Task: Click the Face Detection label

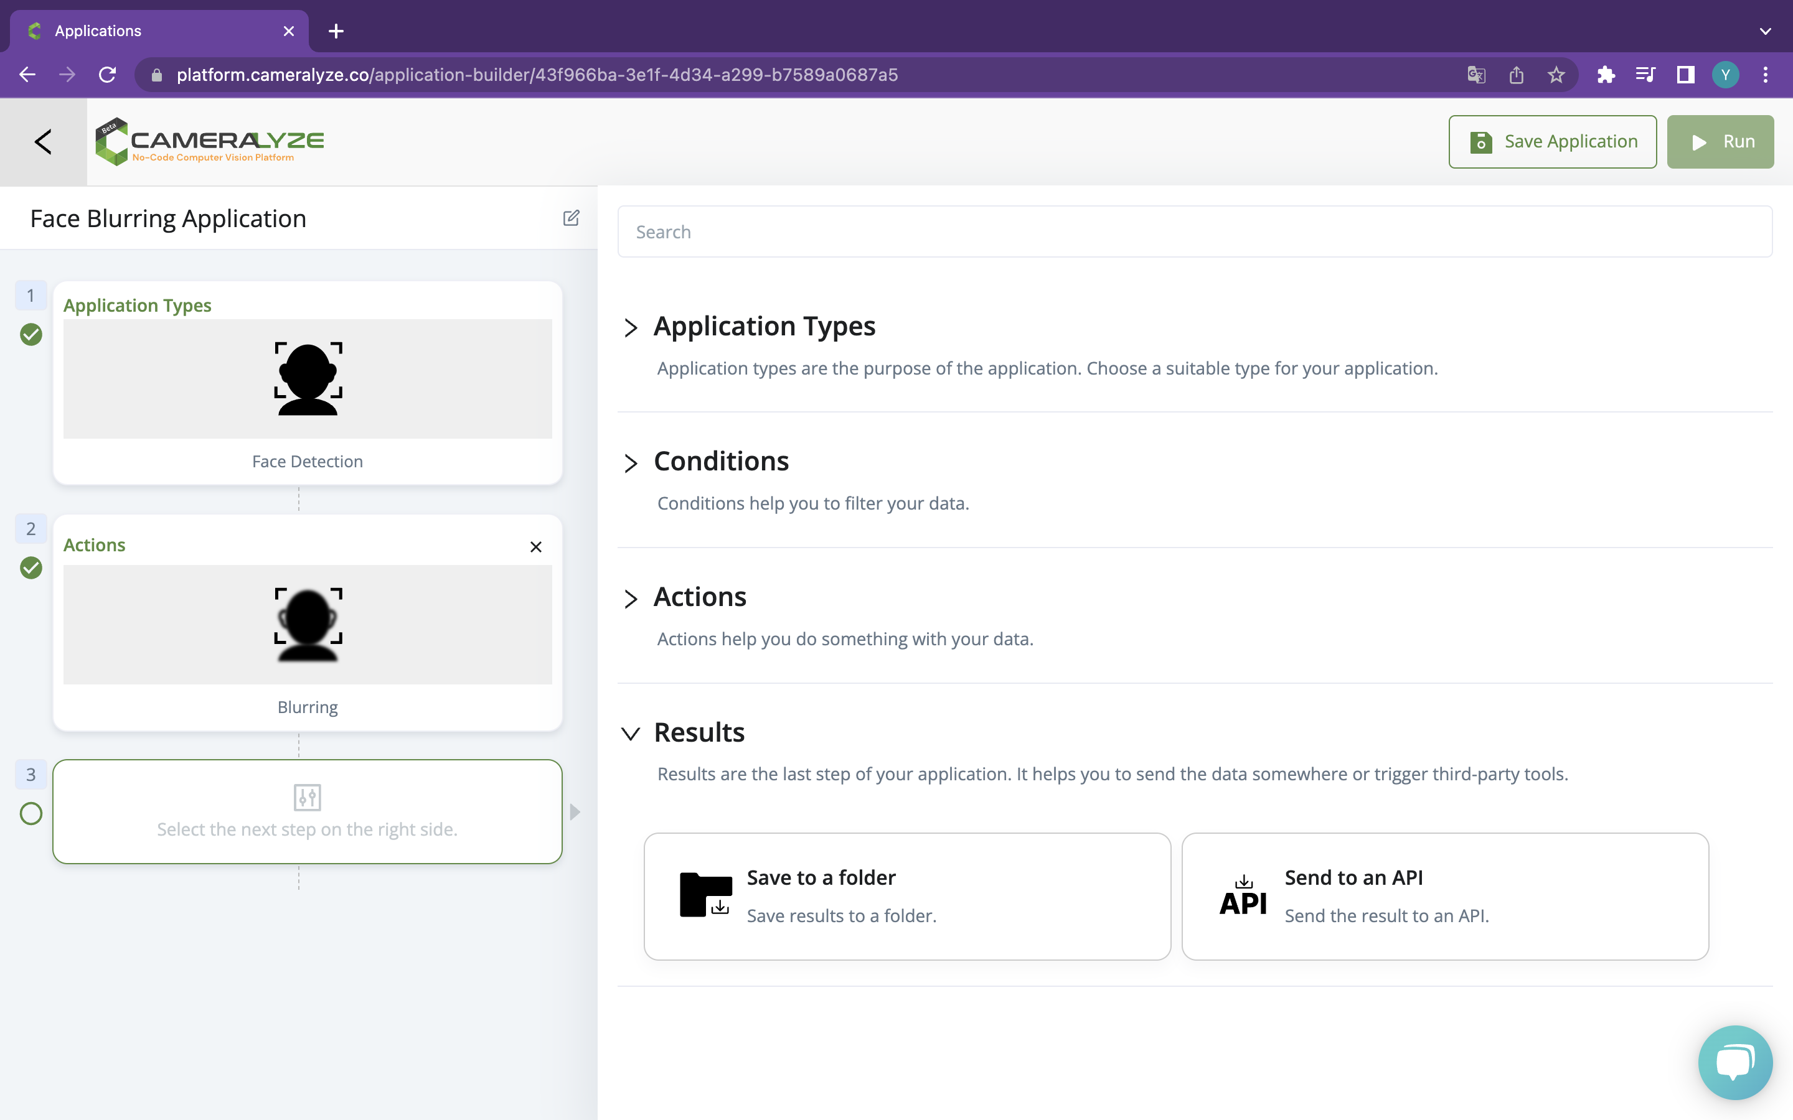Action: (308, 460)
